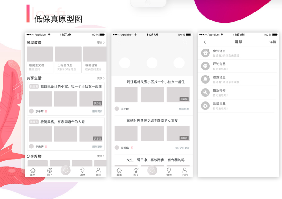Tap faint back arrow in second phone header

118,42
